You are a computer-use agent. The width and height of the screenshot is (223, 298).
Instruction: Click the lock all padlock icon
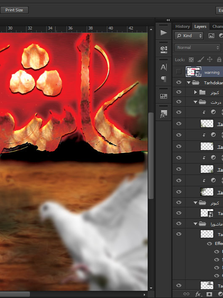(x=219, y=59)
